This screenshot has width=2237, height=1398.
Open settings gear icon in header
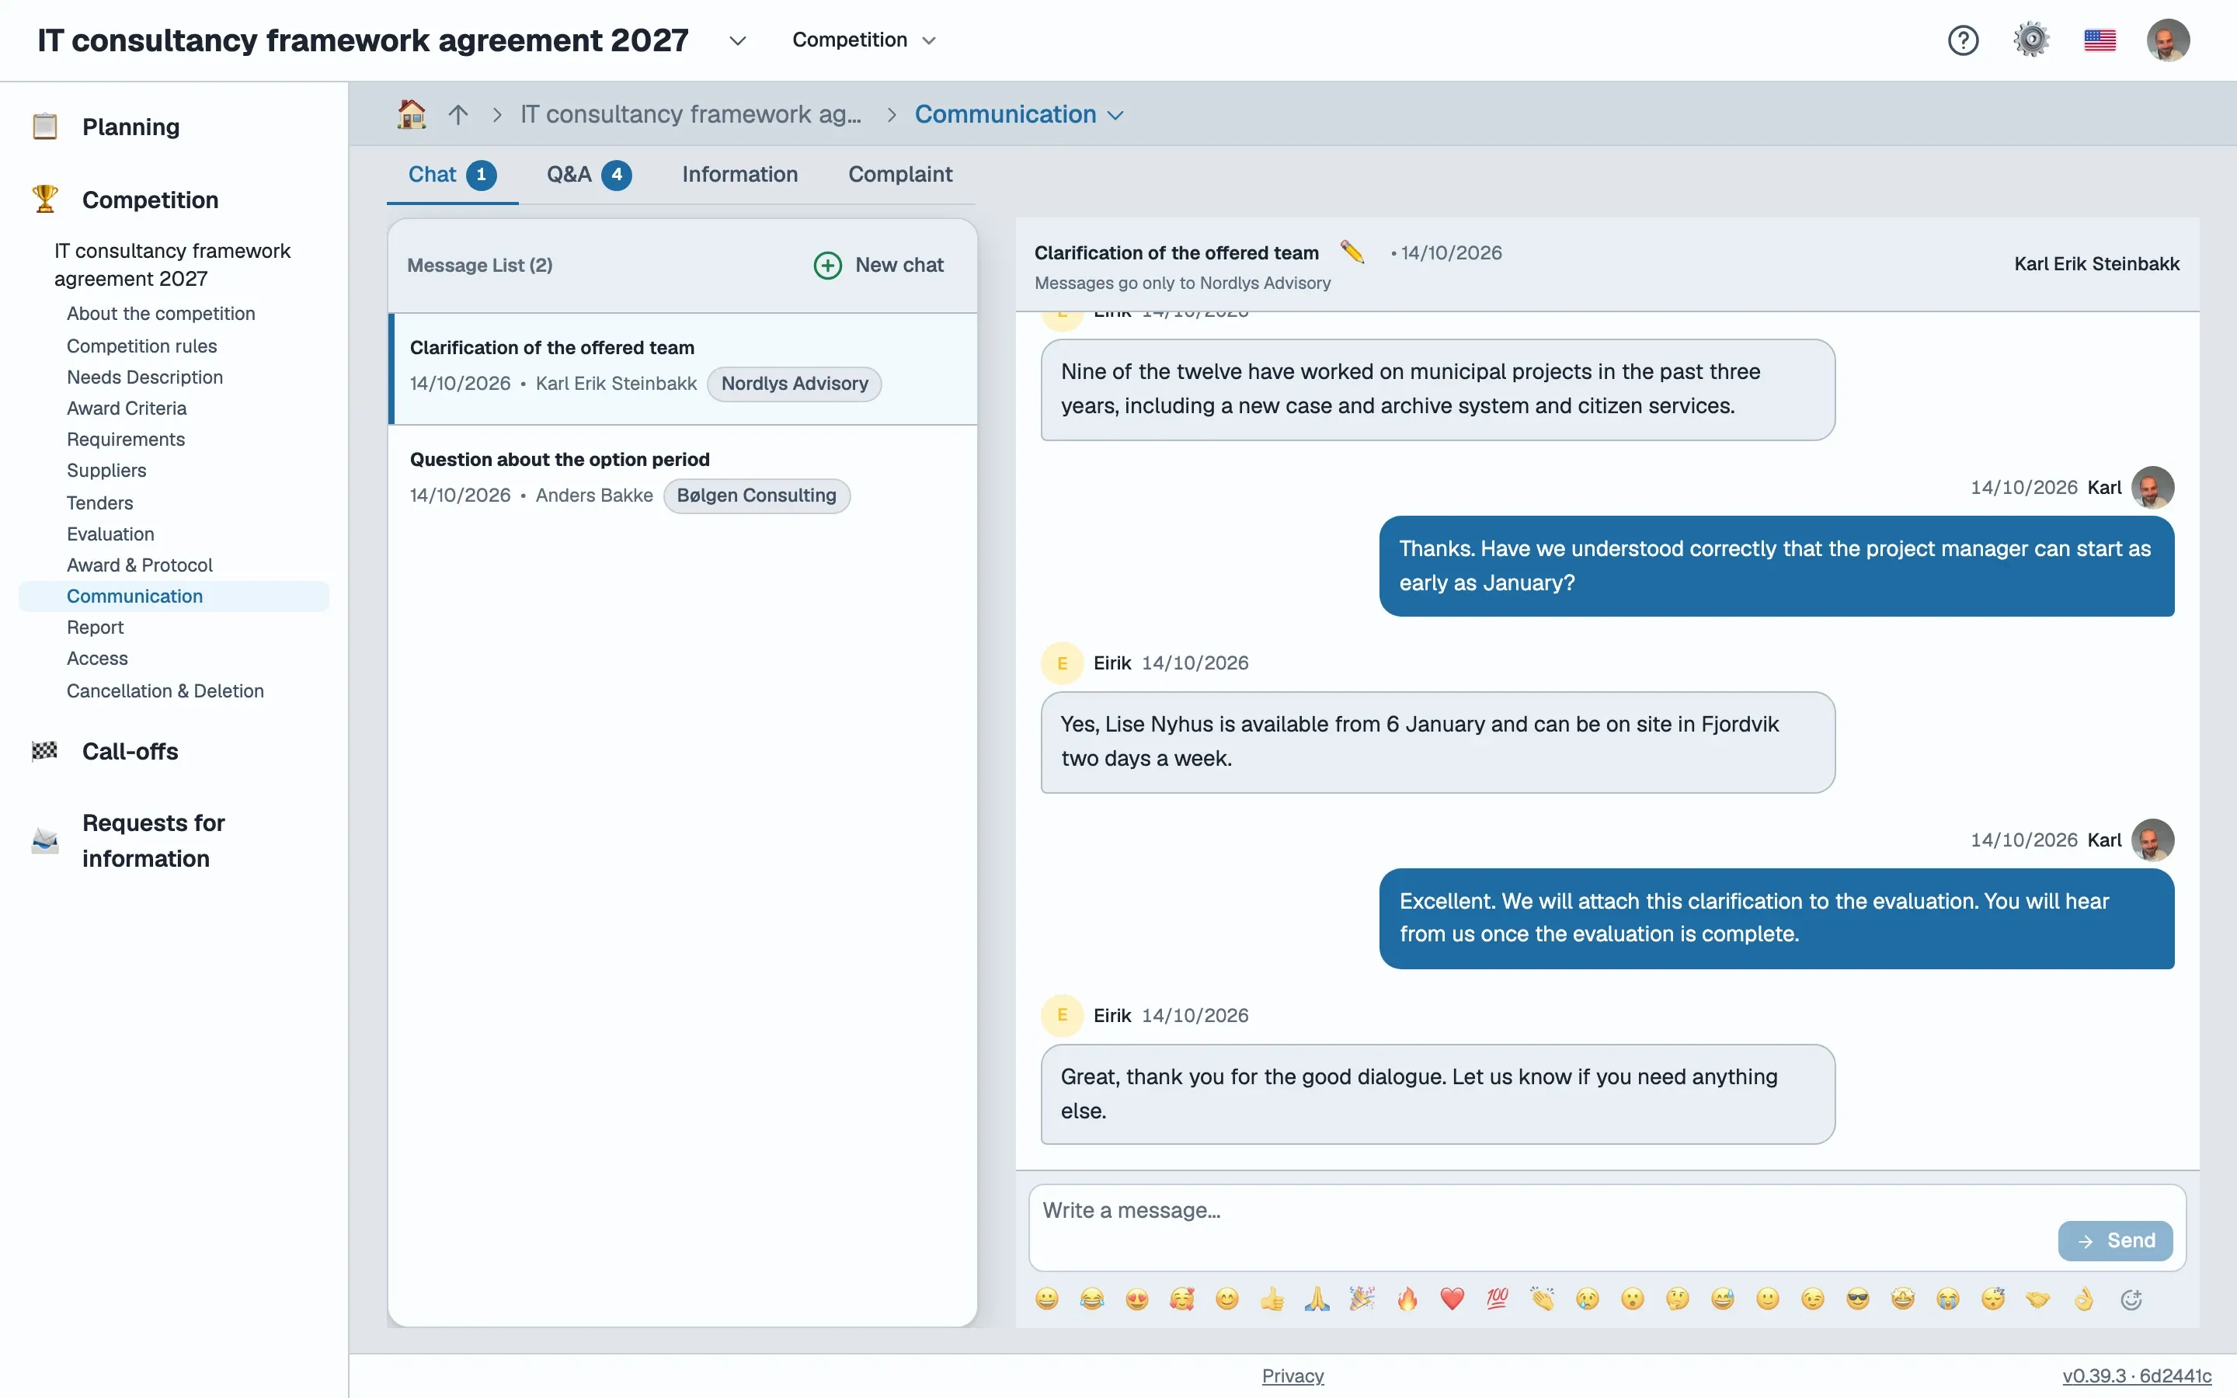[2031, 40]
